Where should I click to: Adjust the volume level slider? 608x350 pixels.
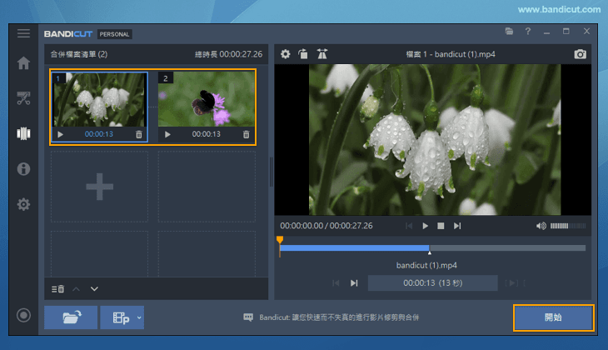click(x=568, y=226)
